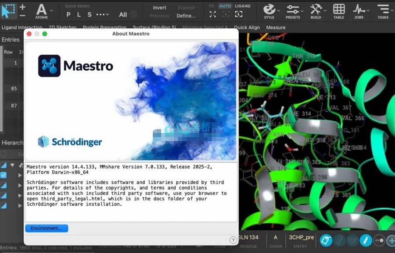The height and width of the screenshot is (253, 395).
Task: Open the Define... selection dialog
Action: (x=186, y=16)
